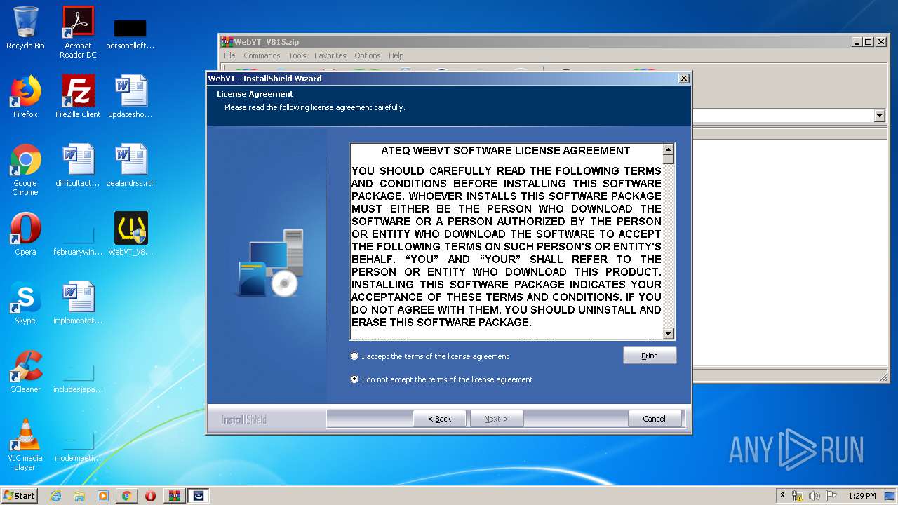Screen dimensions: 898x505
Task: Click the Print button
Action: [x=650, y=356]
